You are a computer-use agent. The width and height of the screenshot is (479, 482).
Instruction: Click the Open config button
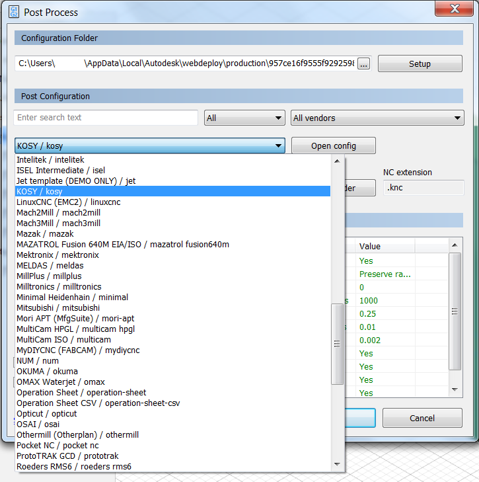333,145
